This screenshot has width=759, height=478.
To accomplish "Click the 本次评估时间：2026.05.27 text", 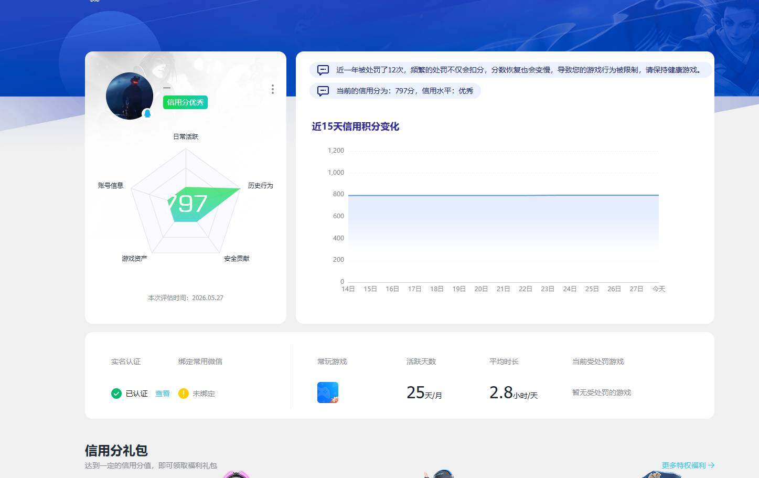I will click(186, 298).
